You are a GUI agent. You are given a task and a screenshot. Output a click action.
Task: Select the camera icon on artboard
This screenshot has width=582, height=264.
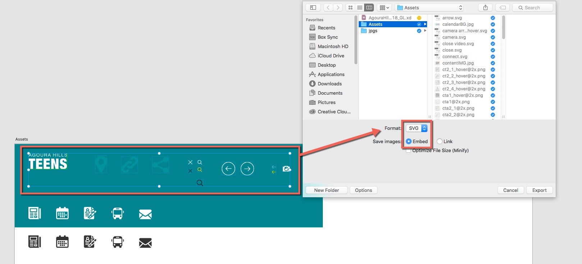(287, 169)
